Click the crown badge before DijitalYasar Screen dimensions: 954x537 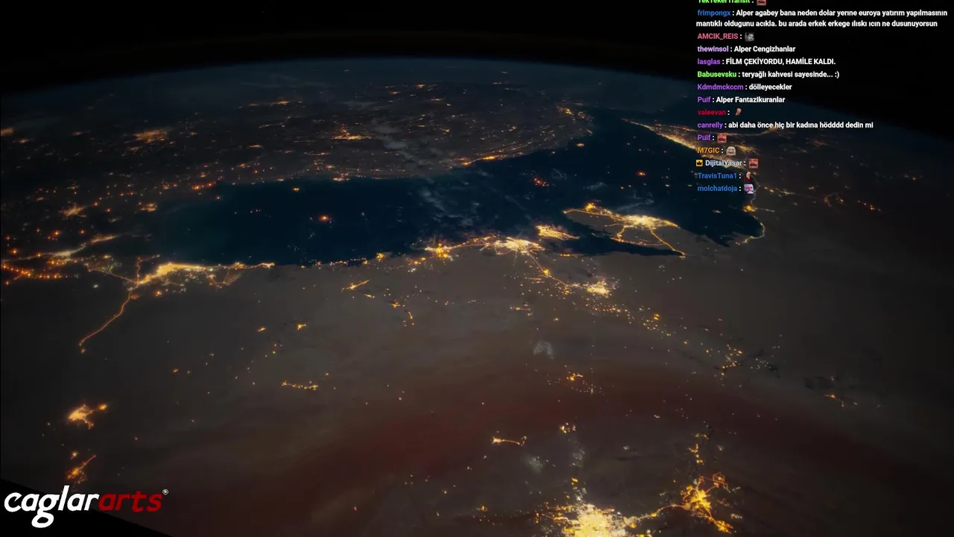(x=699, y=163)
